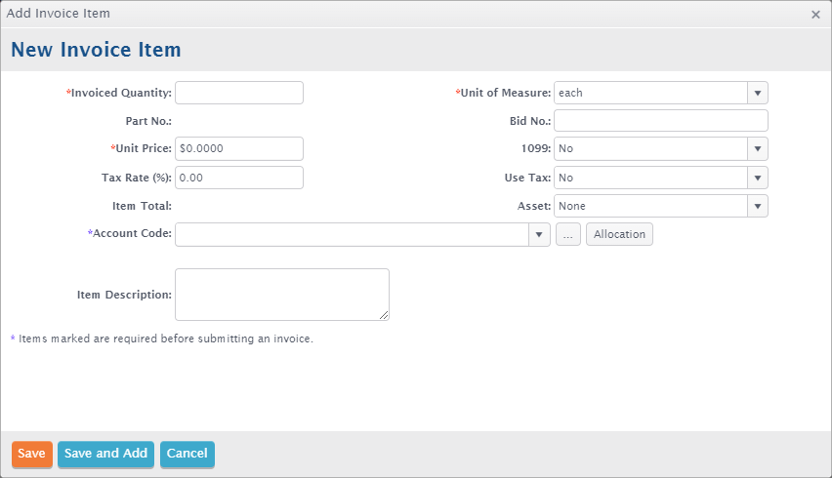Viewport: 832px width, 478px height.
Task: Select the Tax Rate (%) field
Action: 239,178
